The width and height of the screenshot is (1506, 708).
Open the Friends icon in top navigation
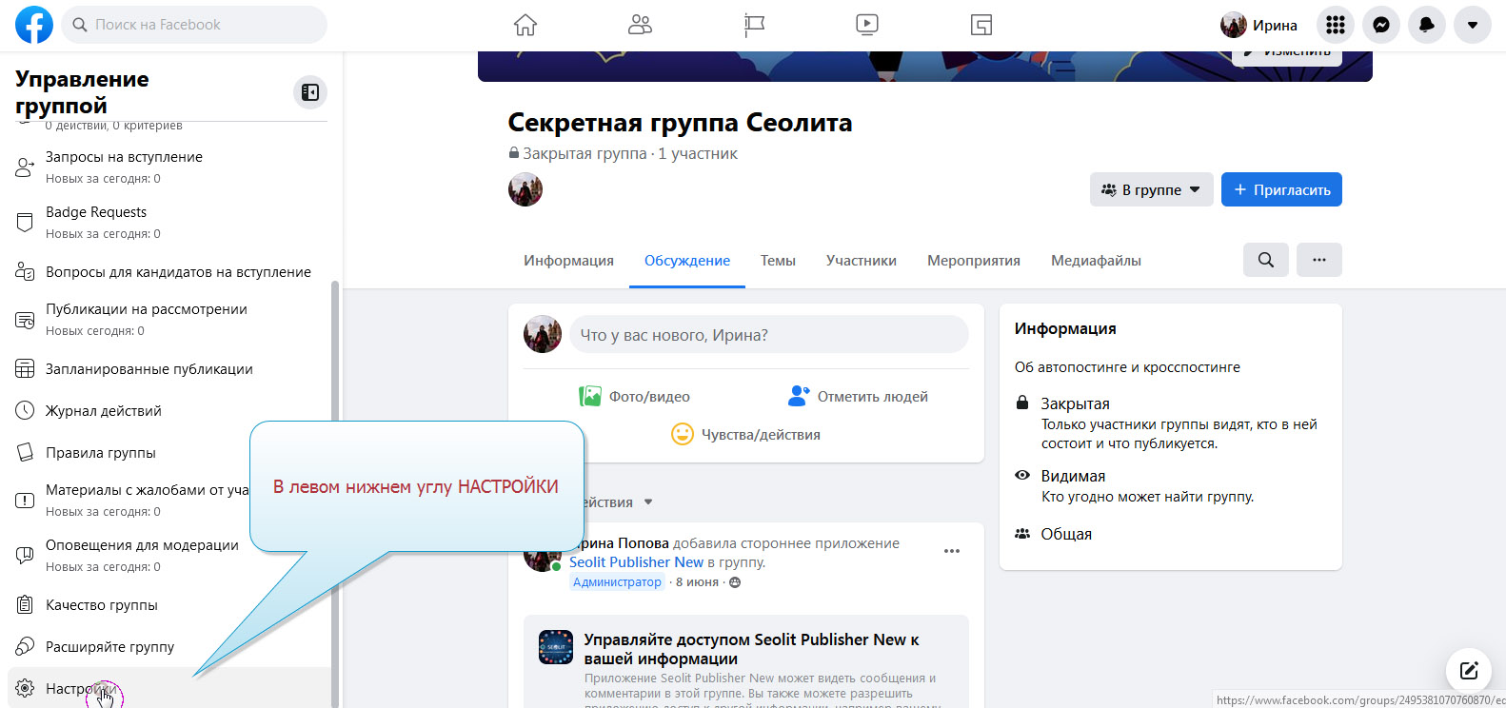(640, 25)
